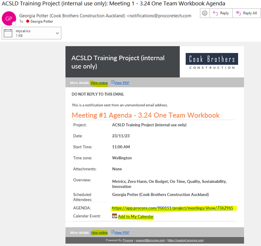Click the PDF icon beside top View PDF
Image resolution: width=261 pixels, height=246 pixels.
click(x=113, y=82)
